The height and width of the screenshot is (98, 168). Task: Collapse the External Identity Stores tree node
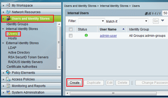[x=3, y=43]
